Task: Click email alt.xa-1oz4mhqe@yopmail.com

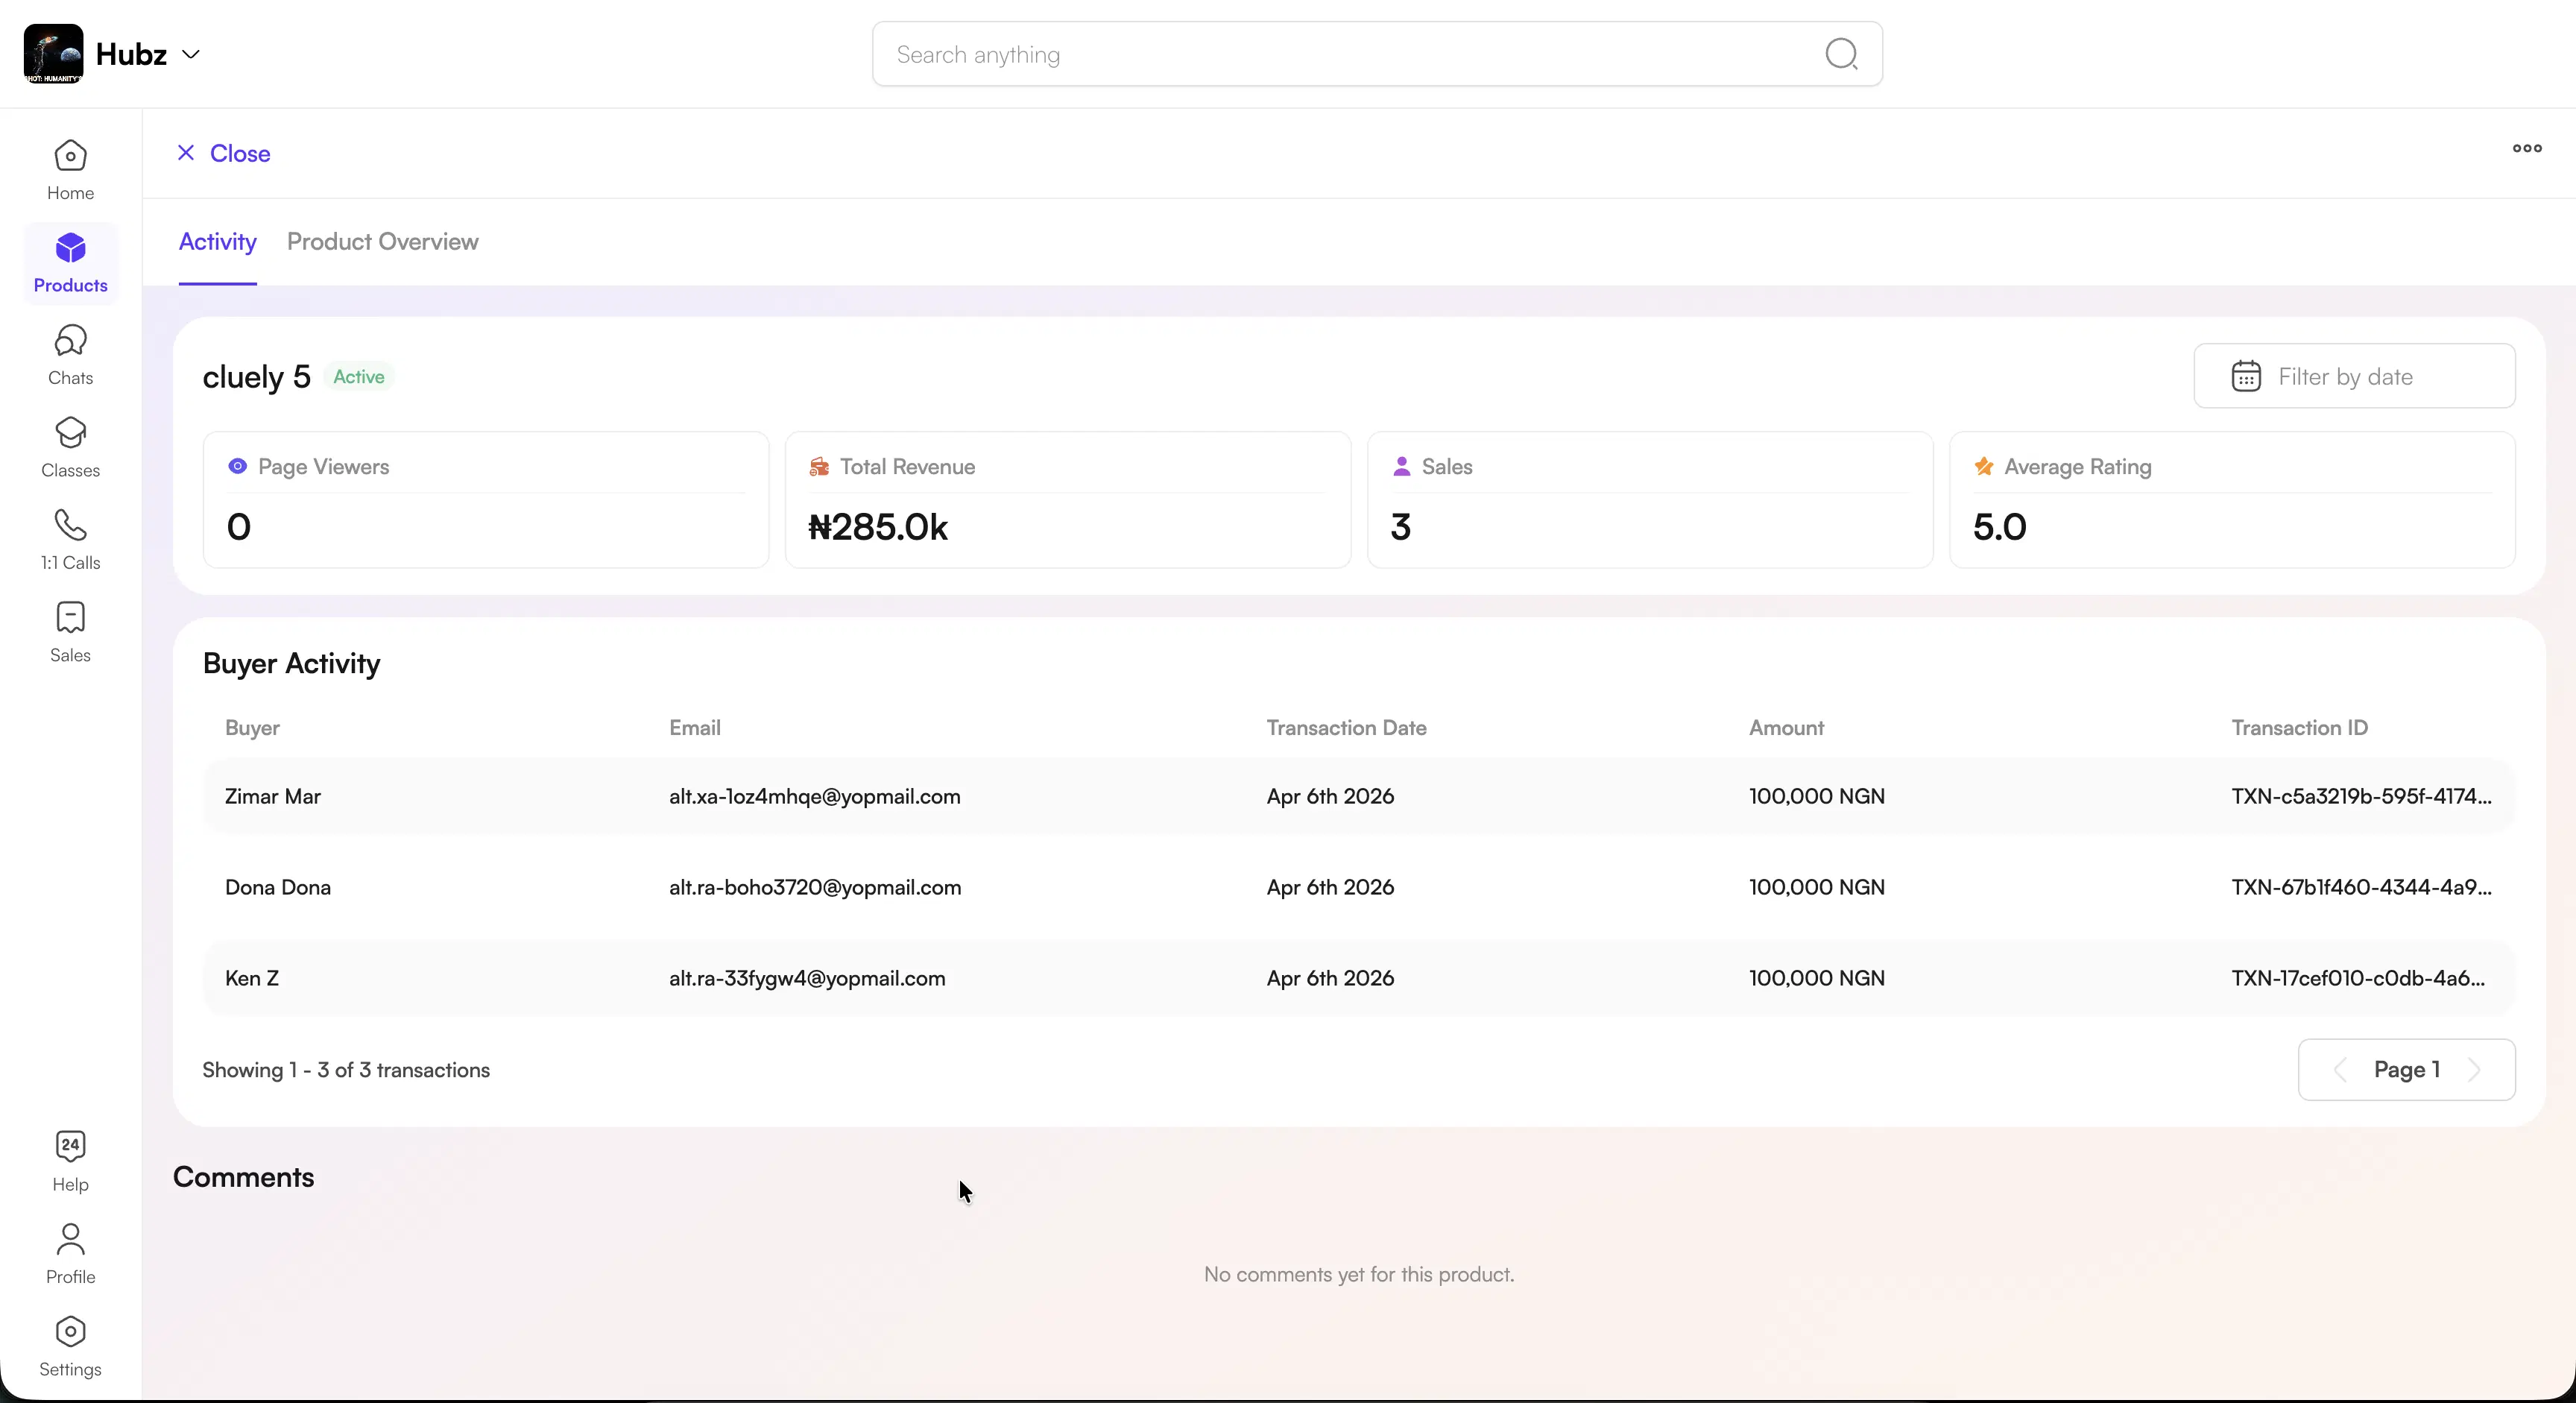Action: point(815,797)
